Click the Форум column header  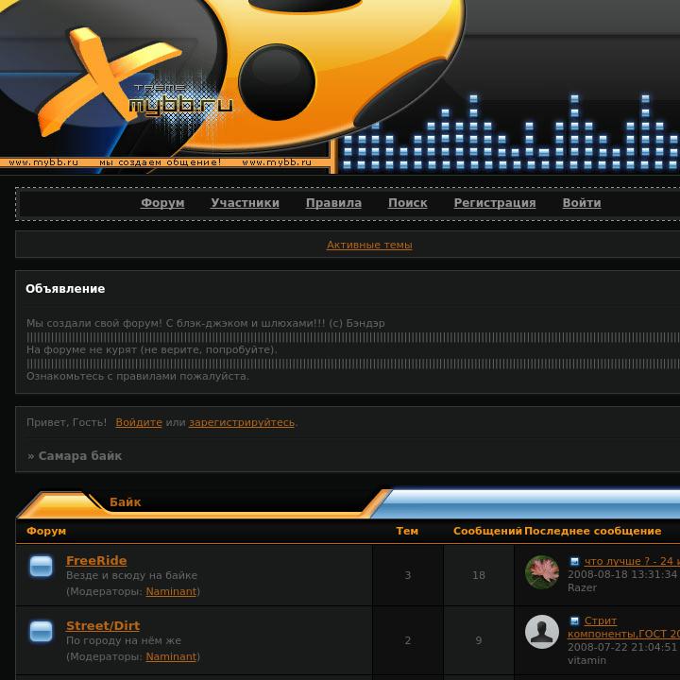46,531
